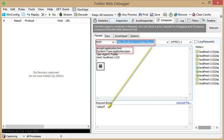Click the All Processes status bar filter

[x=32, y=136]
